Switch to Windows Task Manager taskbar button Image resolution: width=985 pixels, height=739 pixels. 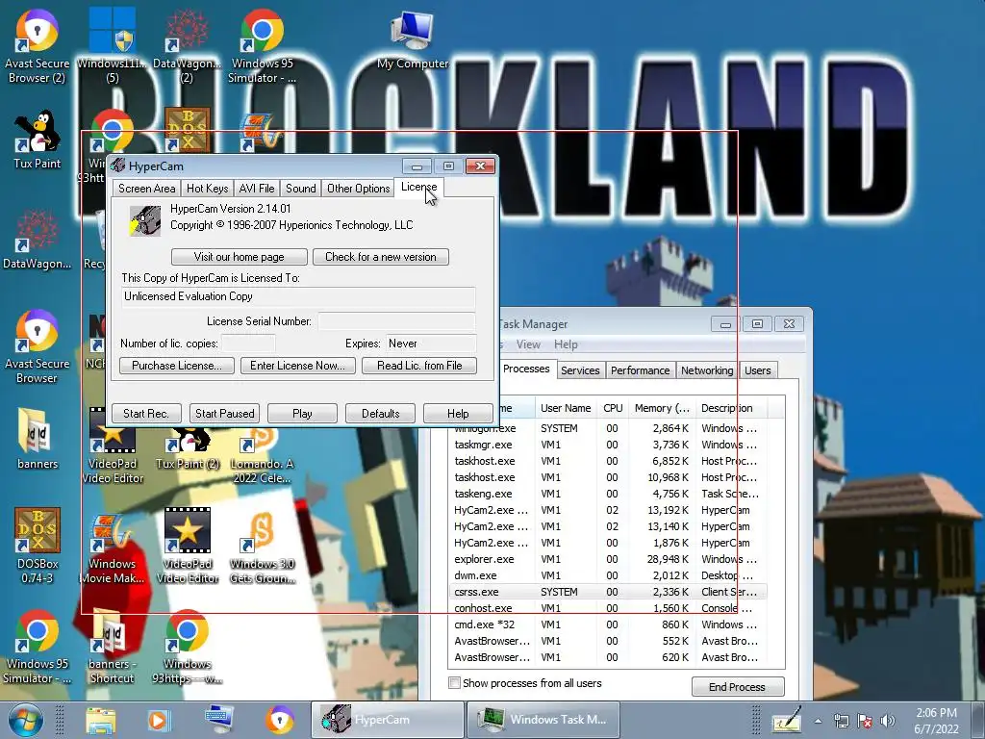pos(543,720)
